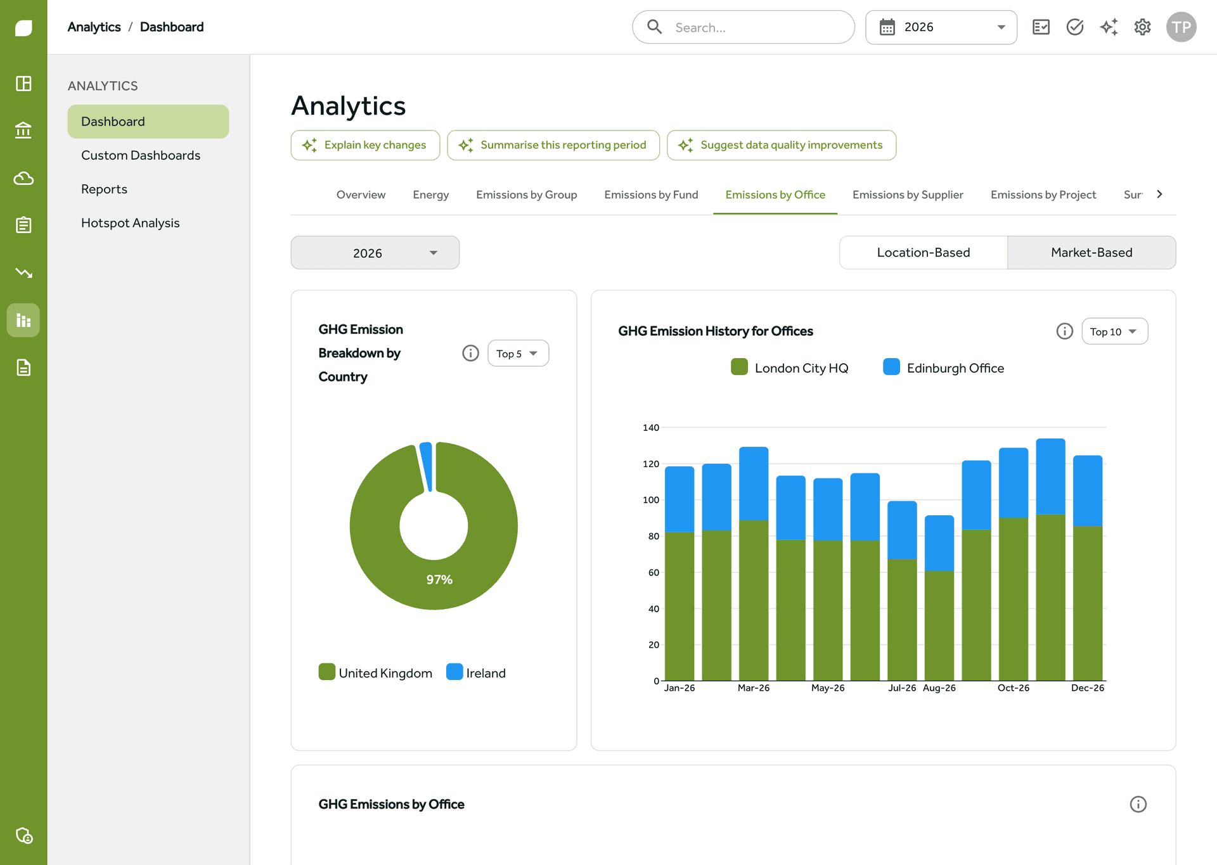The image size is (1217, 865).
Task: Click Explain key changes button
Action: click(365, 145)
